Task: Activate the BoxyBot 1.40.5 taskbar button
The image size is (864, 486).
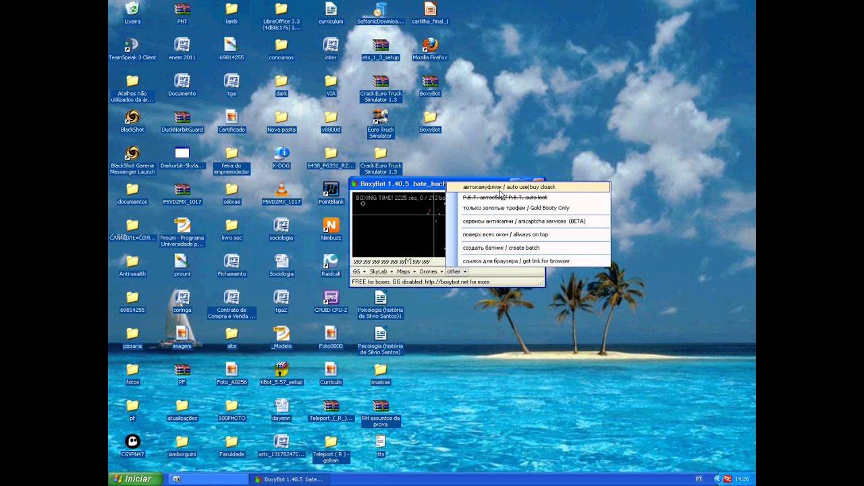Action: 288,479
